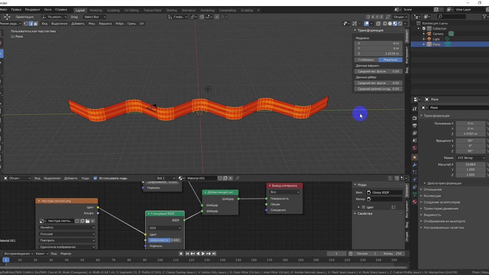Expand the 'Видимость' panel
Screen dimensions: 489x275
pyautogui.click(x=432, y=215)
